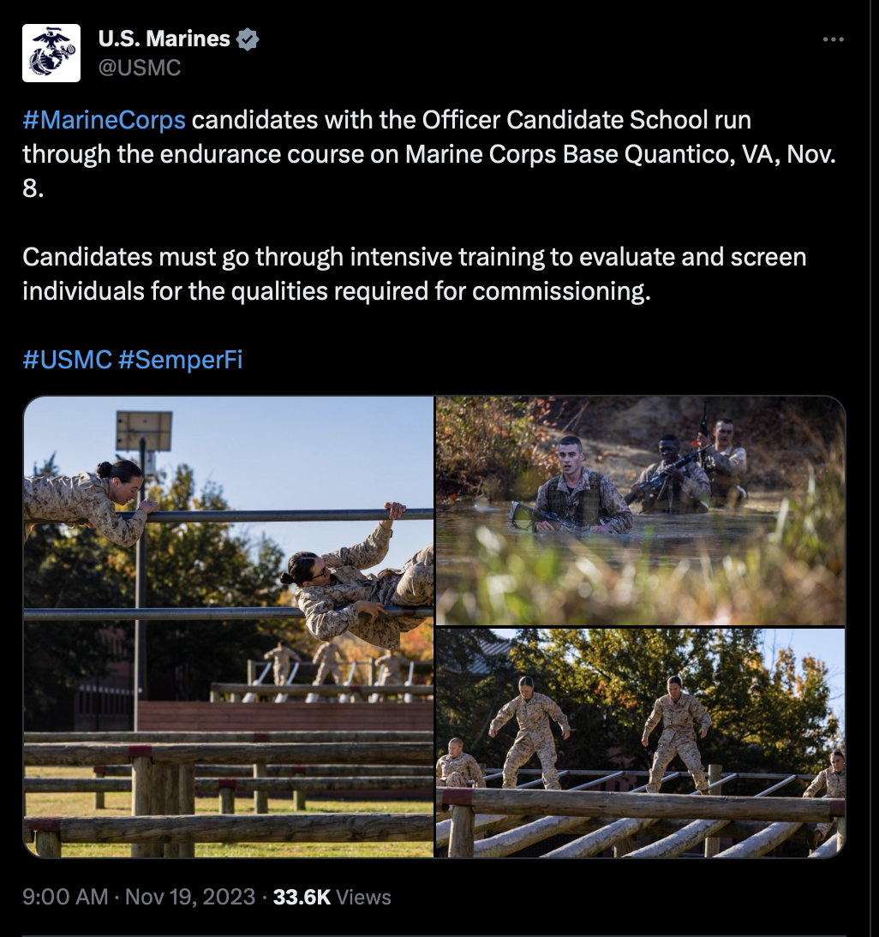Open the @USMC handle link

click(x=140, y=68)
